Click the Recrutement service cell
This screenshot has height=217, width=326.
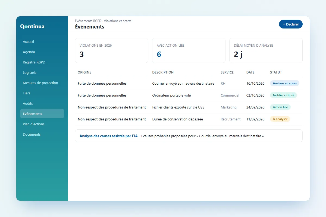(x=231, y=119)
